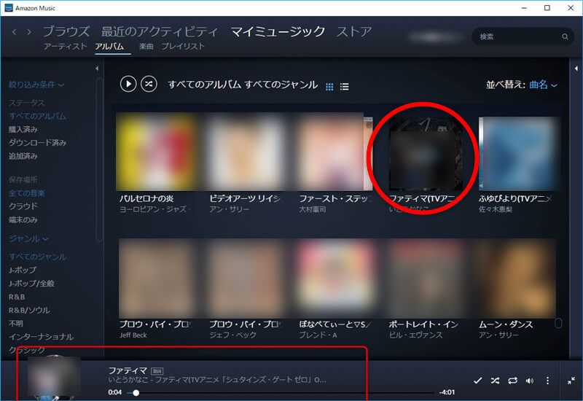Filter by インターナショナル genre
The width and height of the screenshot is (583, 401).
pyautogui.click(x=41, y=337)
